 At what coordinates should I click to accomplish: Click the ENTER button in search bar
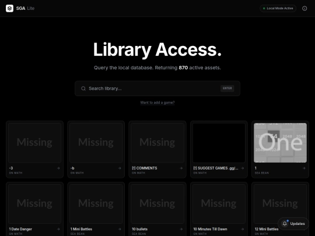coord(228,89)
